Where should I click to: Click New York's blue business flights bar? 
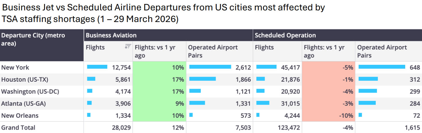pyautogui.click(x=97, y=67)
